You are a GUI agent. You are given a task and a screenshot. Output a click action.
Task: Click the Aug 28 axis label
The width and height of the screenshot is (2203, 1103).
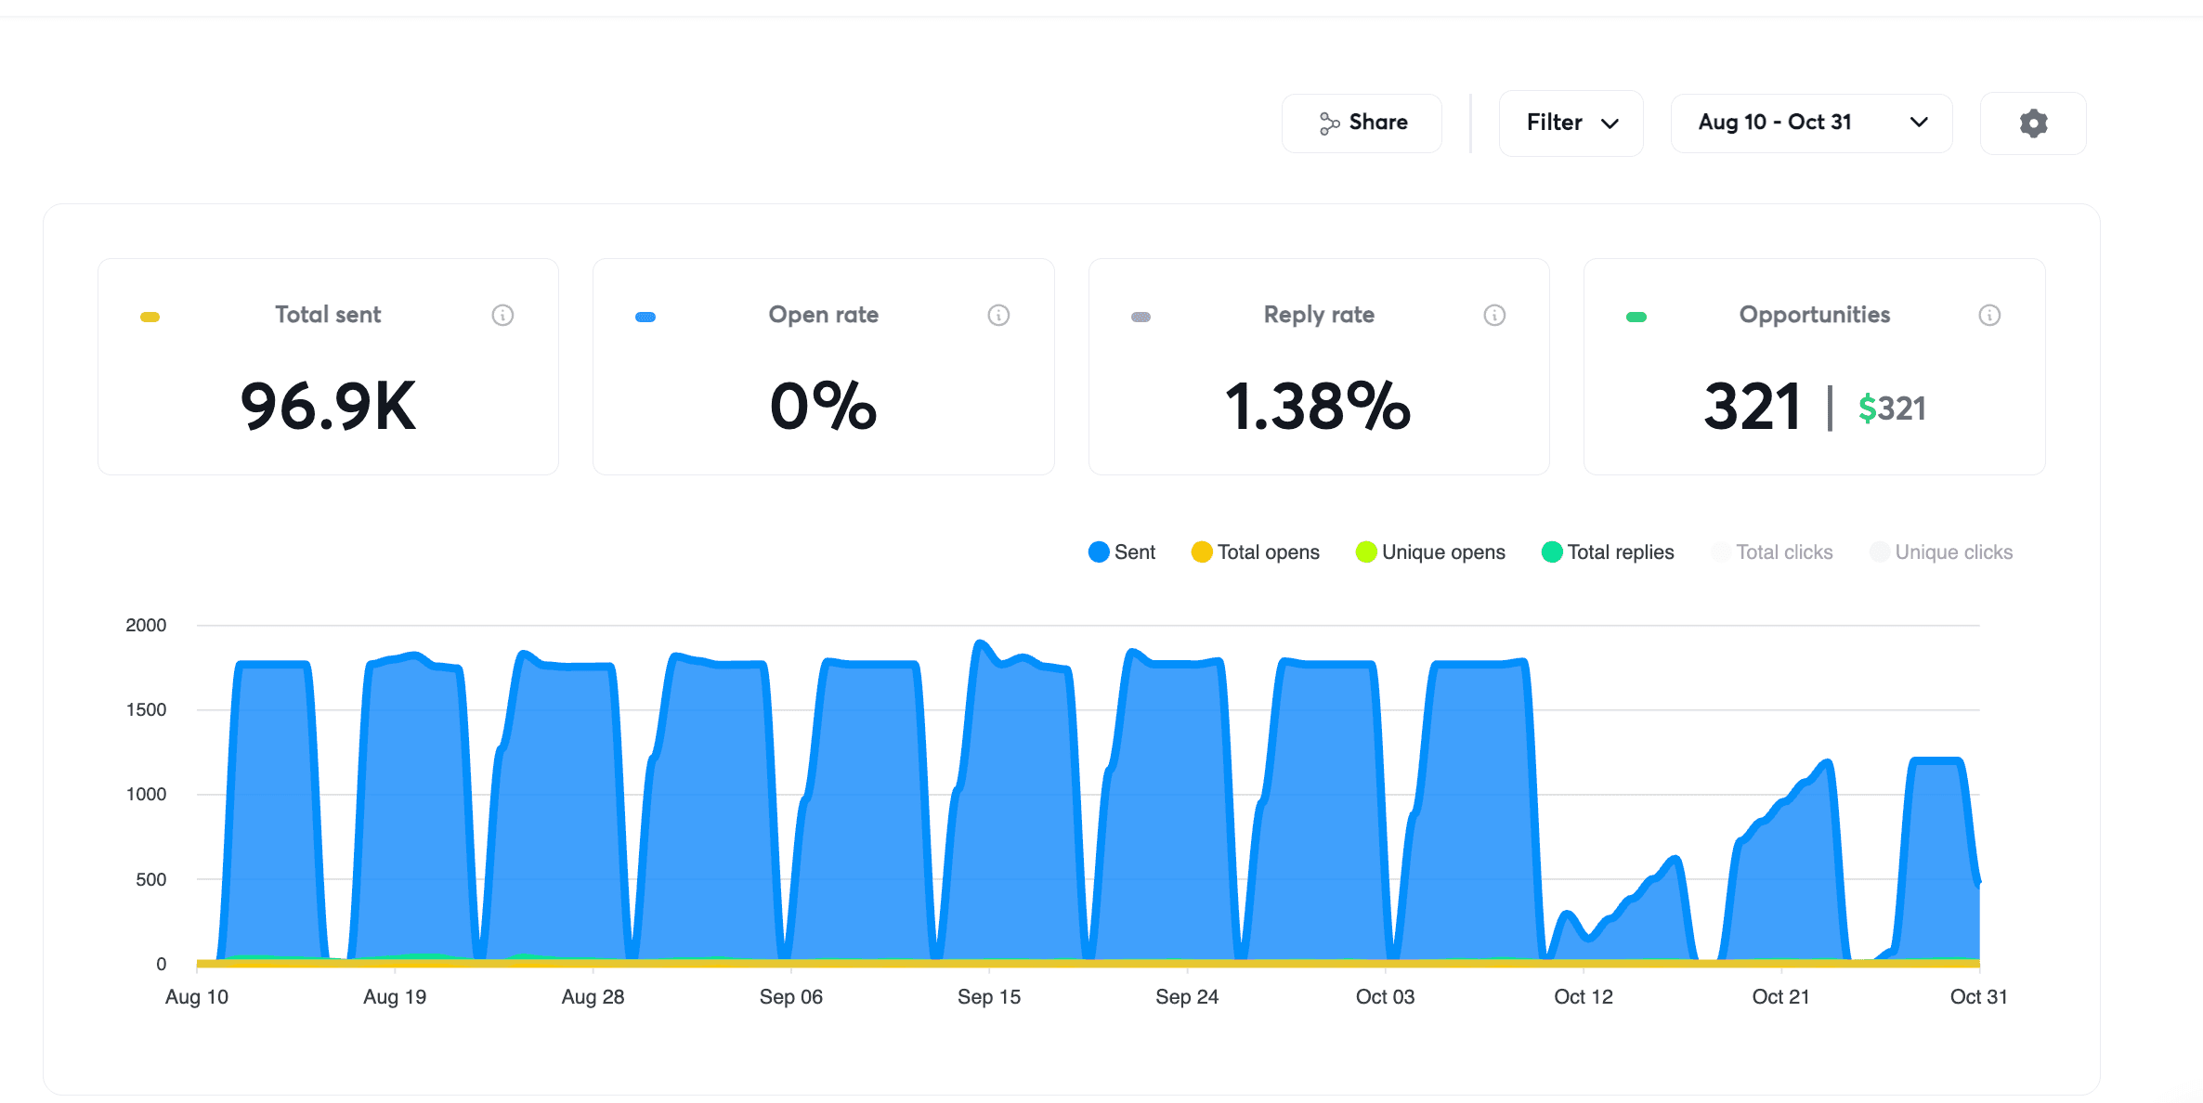593,997
